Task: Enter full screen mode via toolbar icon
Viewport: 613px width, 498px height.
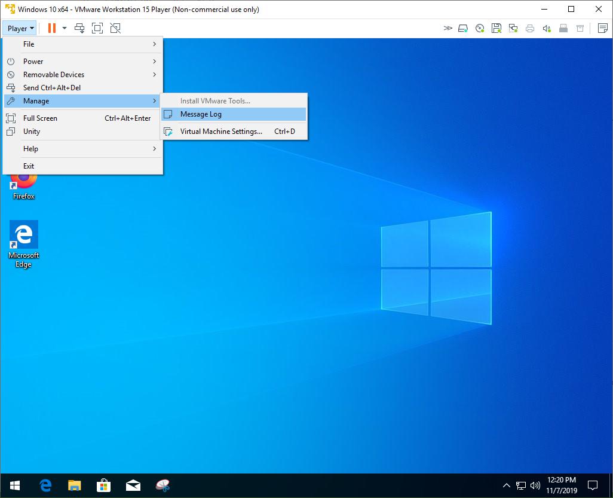Action: [x=97, y=28]
